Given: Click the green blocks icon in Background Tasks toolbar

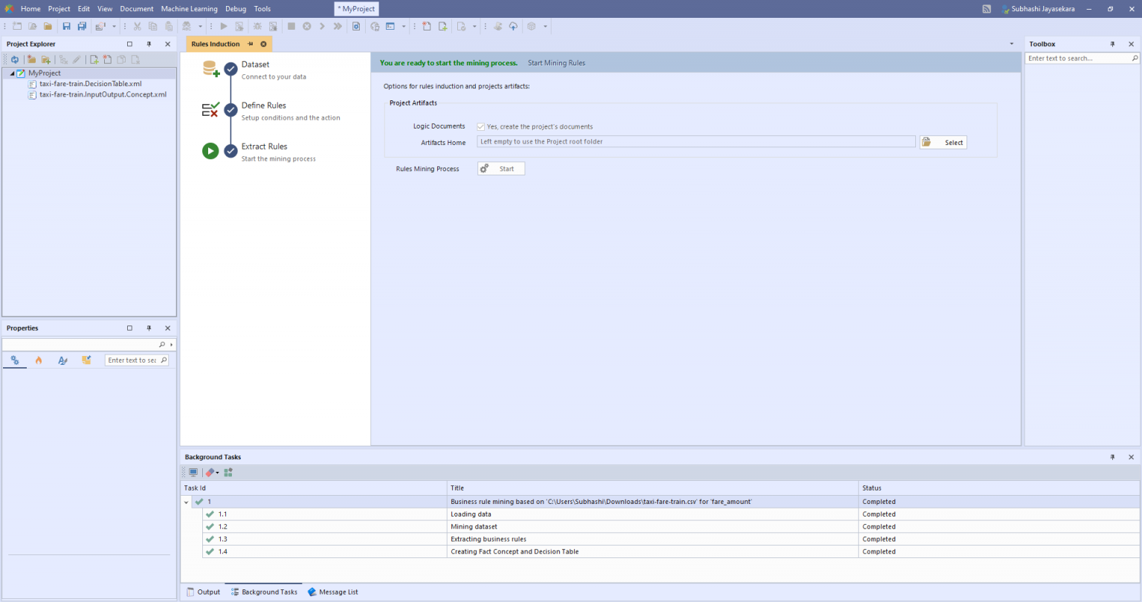Looking at the screenshot, I should click(228, 472).
